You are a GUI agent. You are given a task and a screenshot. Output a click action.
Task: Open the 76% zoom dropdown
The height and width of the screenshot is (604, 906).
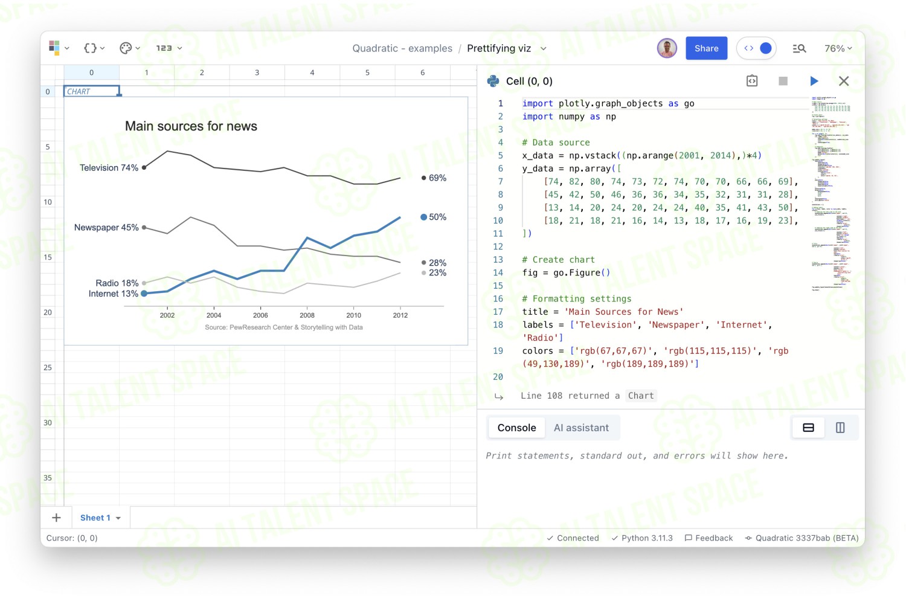[838, 48]
